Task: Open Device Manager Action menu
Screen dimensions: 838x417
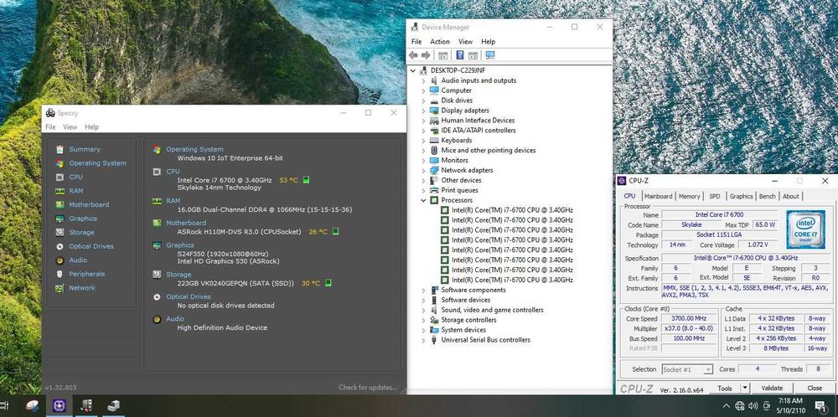Action: (x=440, y=42)
